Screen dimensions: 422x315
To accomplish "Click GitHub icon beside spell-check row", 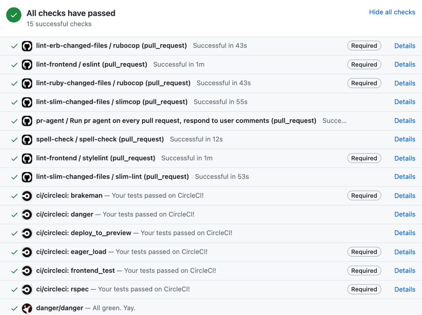I will click(27, 140).
